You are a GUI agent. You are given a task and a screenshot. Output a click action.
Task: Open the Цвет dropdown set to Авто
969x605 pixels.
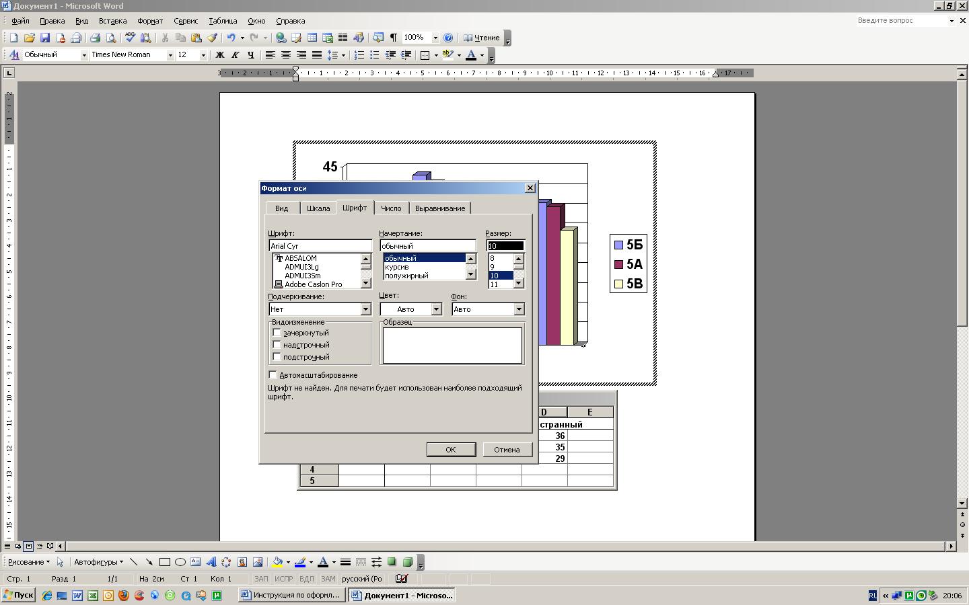[437, 309]
